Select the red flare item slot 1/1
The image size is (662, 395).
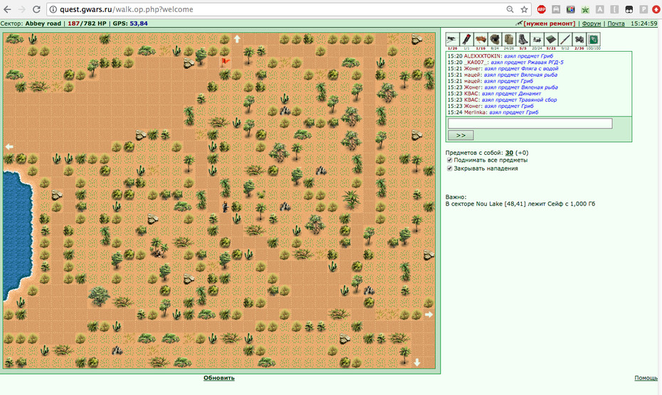(x=466, y=40)
